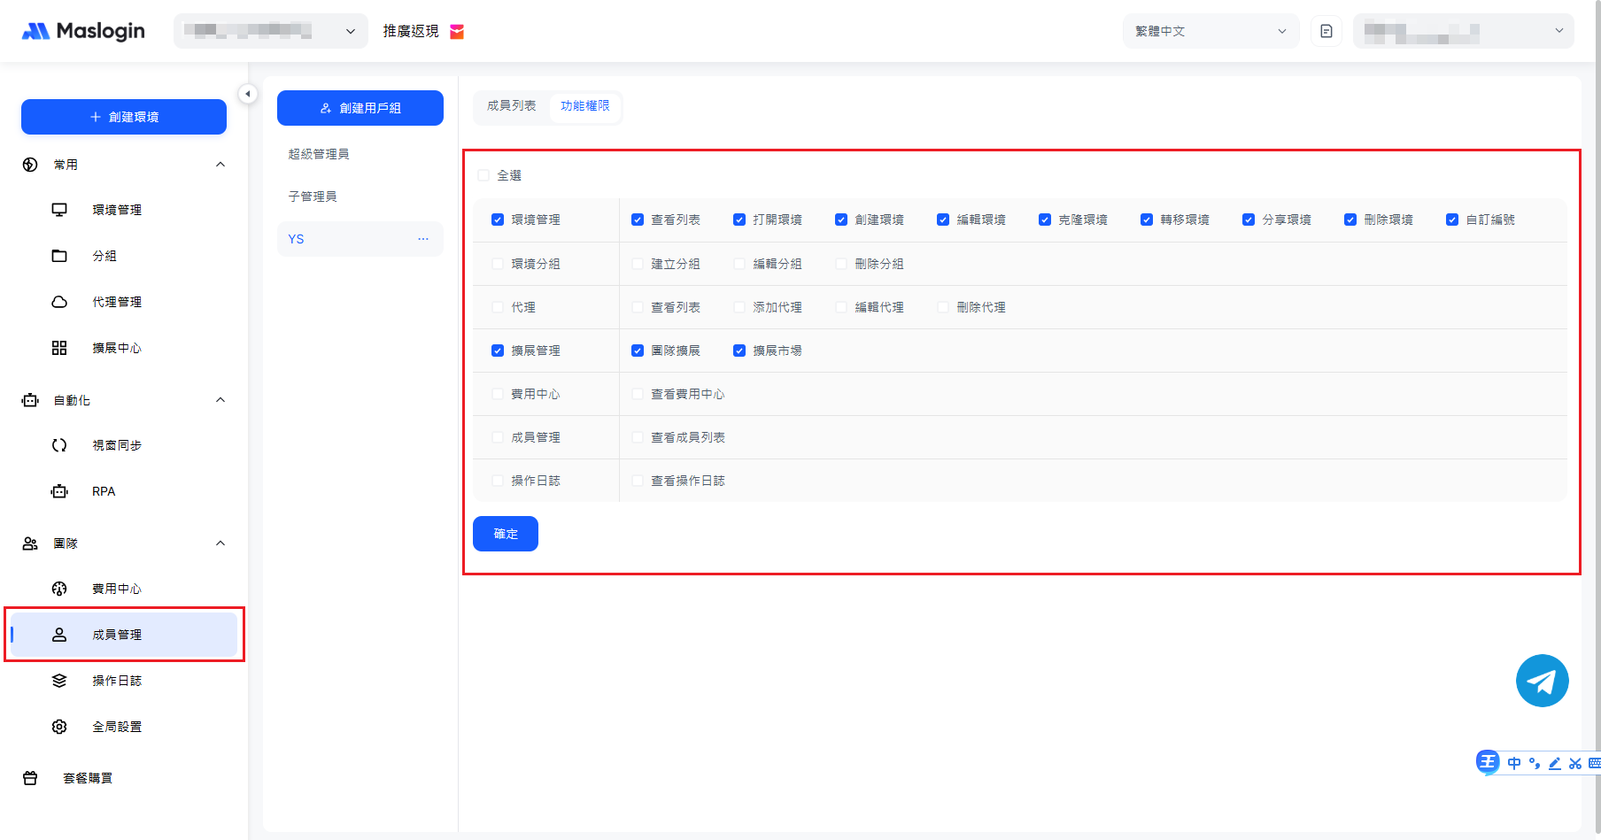Image resolution: width=1601 pixels, height=840 pixels.
Task: Check the 全選 checkbox
Action: click(483, 175)
